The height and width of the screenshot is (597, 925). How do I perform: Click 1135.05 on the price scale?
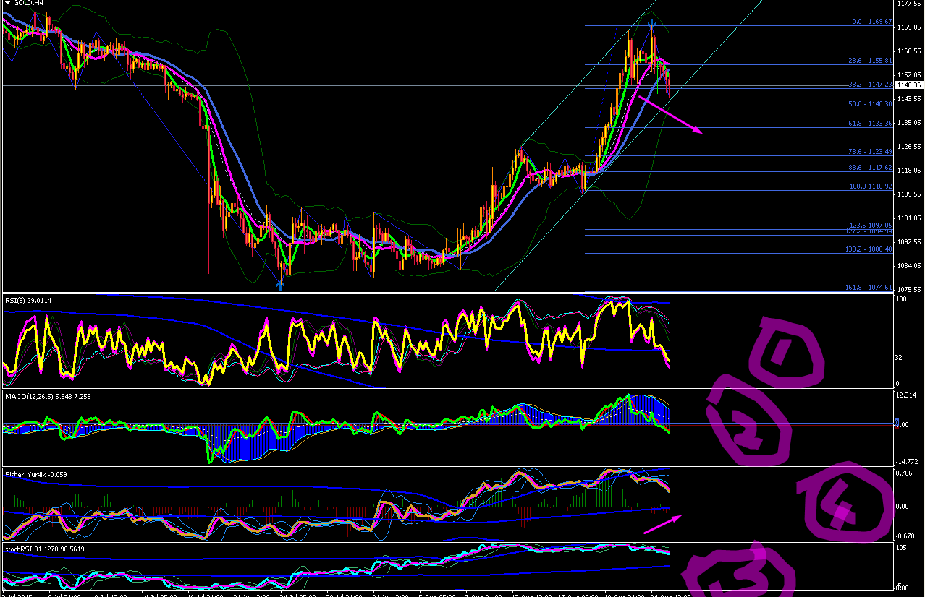pyautogui.click(x=910, y=122)
